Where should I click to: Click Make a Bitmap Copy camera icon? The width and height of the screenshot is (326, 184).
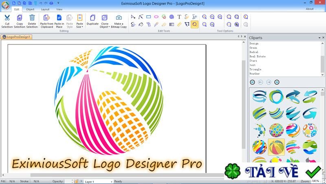pos(119,18)
